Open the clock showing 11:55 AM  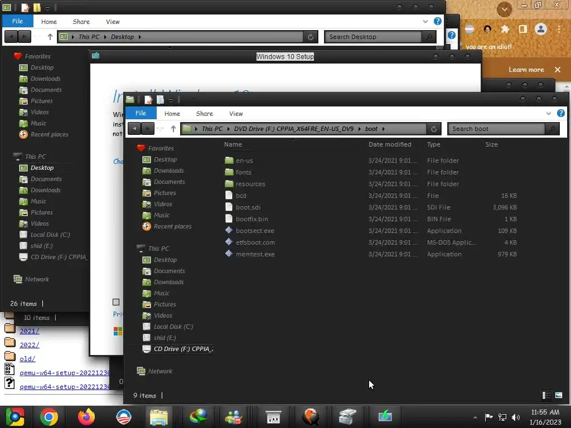point(545,417)
